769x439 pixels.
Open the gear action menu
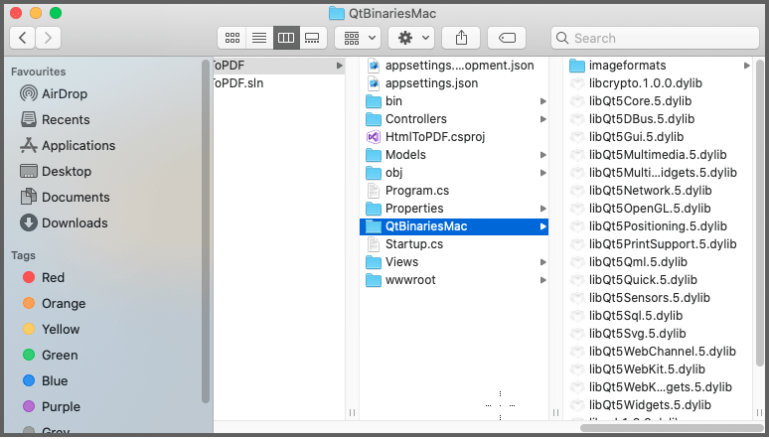412,38
